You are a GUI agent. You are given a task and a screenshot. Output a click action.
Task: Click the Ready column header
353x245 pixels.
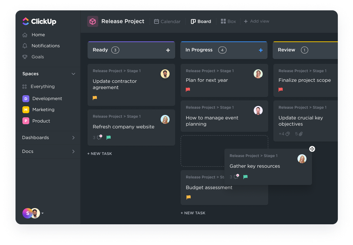coord(131,50)
